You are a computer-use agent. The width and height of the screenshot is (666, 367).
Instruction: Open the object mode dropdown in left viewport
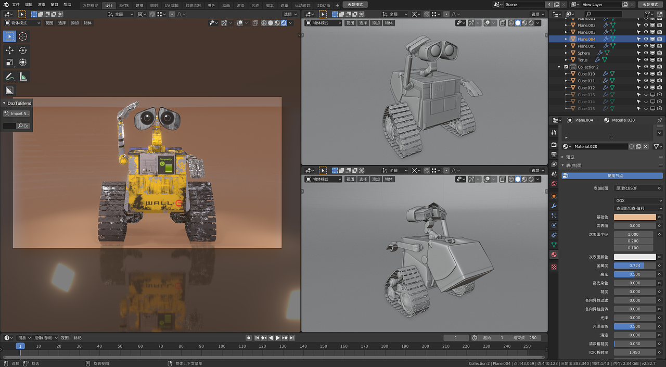pos(22,23)
